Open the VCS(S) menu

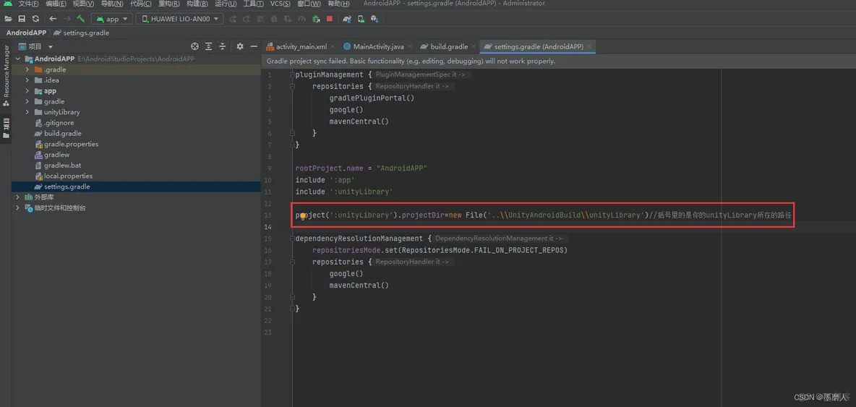point(280,4)
